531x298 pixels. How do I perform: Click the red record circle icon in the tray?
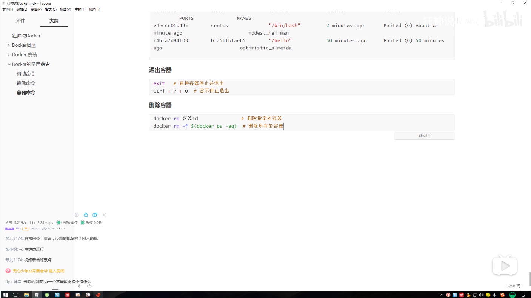[x=448, y=295]
